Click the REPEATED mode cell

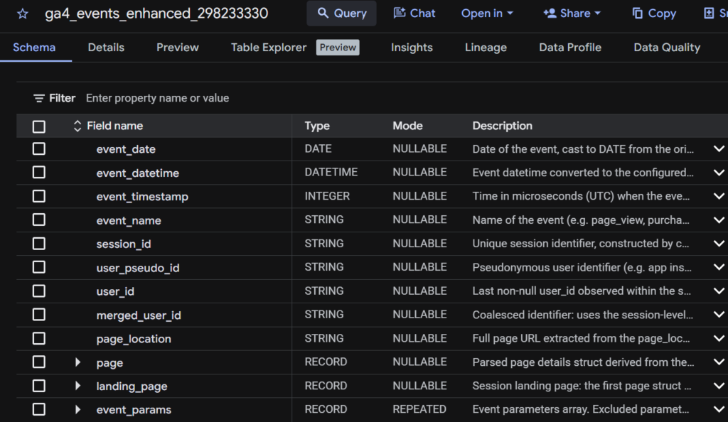[419, 409]
